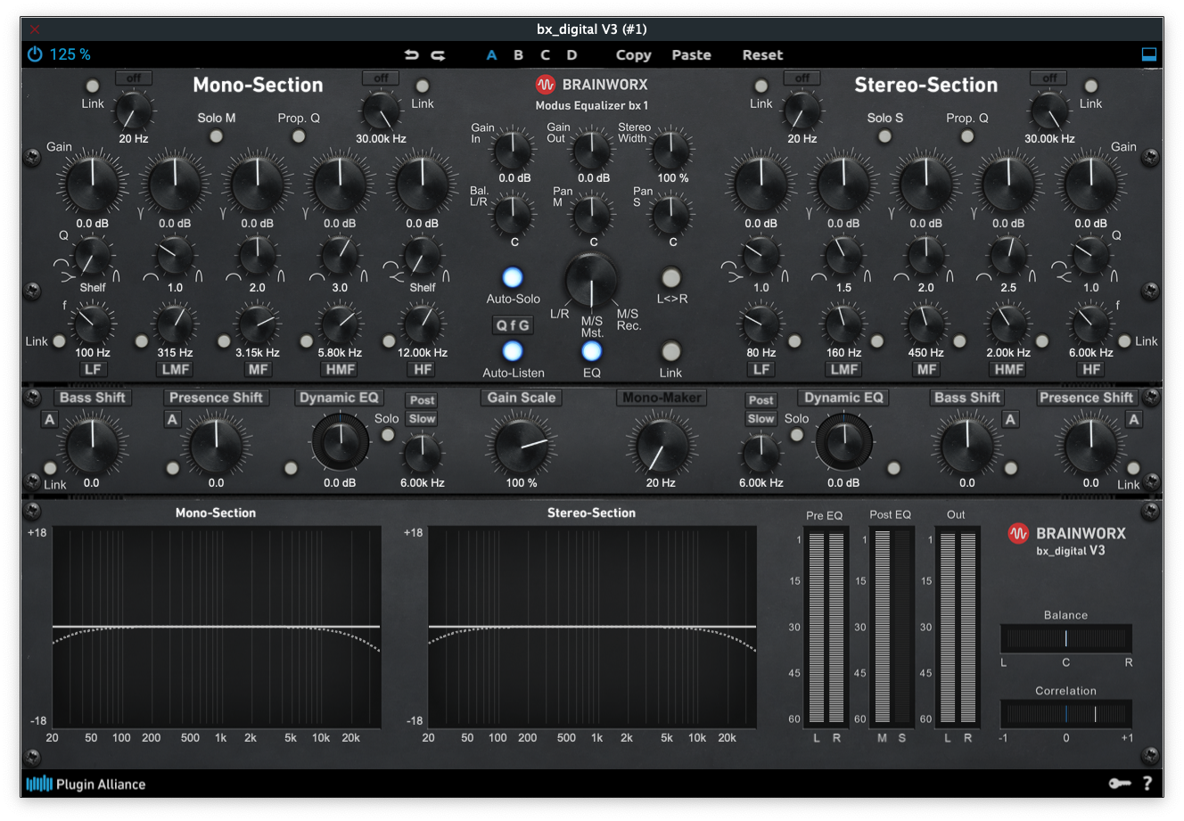Toggle Auto-Solo blue LED button
The image size is (1184, 821).
pyautogui.click(x=513, y=277)
